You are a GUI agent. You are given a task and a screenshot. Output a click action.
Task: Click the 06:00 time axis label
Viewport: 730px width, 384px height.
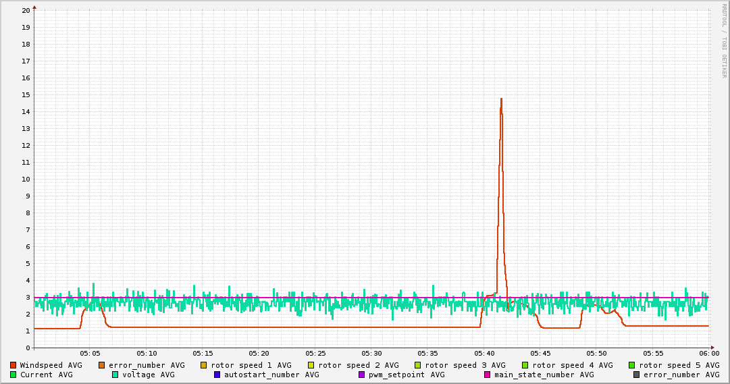(x=709, y=353)
